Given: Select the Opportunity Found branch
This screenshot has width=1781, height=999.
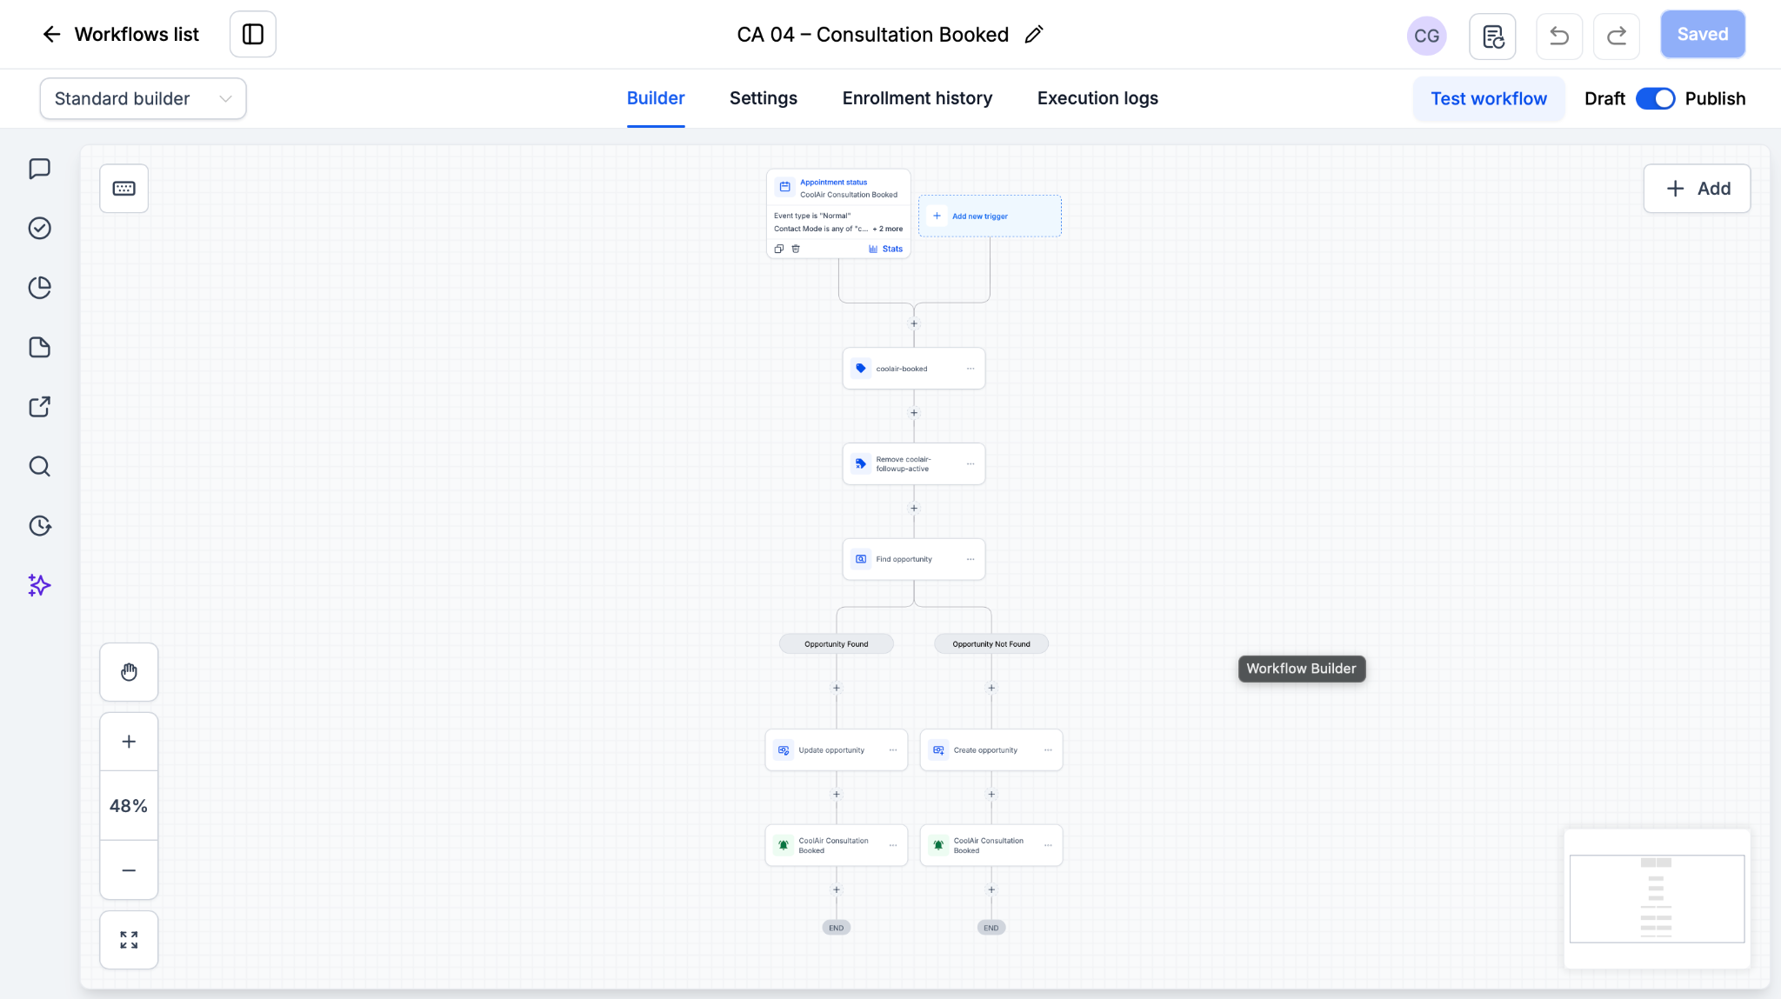Looking at the screenshot, I should (837, 644).
